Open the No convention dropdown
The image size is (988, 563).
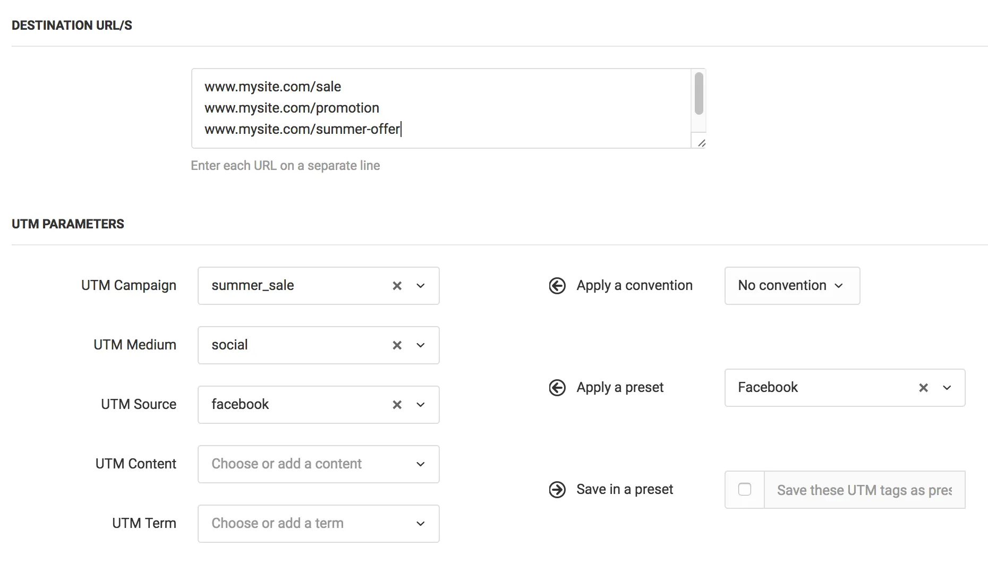[791, 286]
